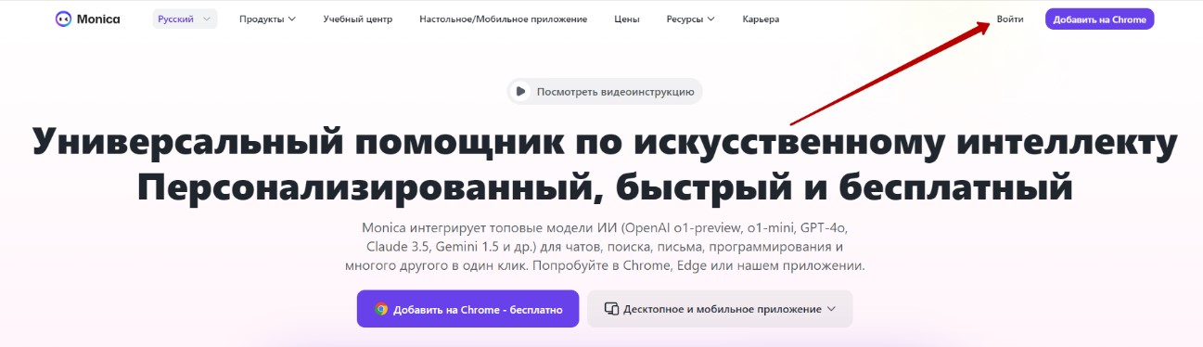Click the chevron arrow beside Ресурсы

click(x=710, y=19)
